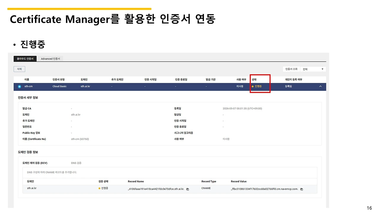This screenshot has width=380, height=214.
Task: Click the 인증 종료일 column header
Action: (181, 80)
